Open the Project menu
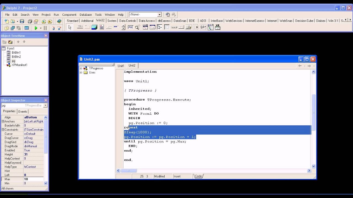 click(46, 15)
